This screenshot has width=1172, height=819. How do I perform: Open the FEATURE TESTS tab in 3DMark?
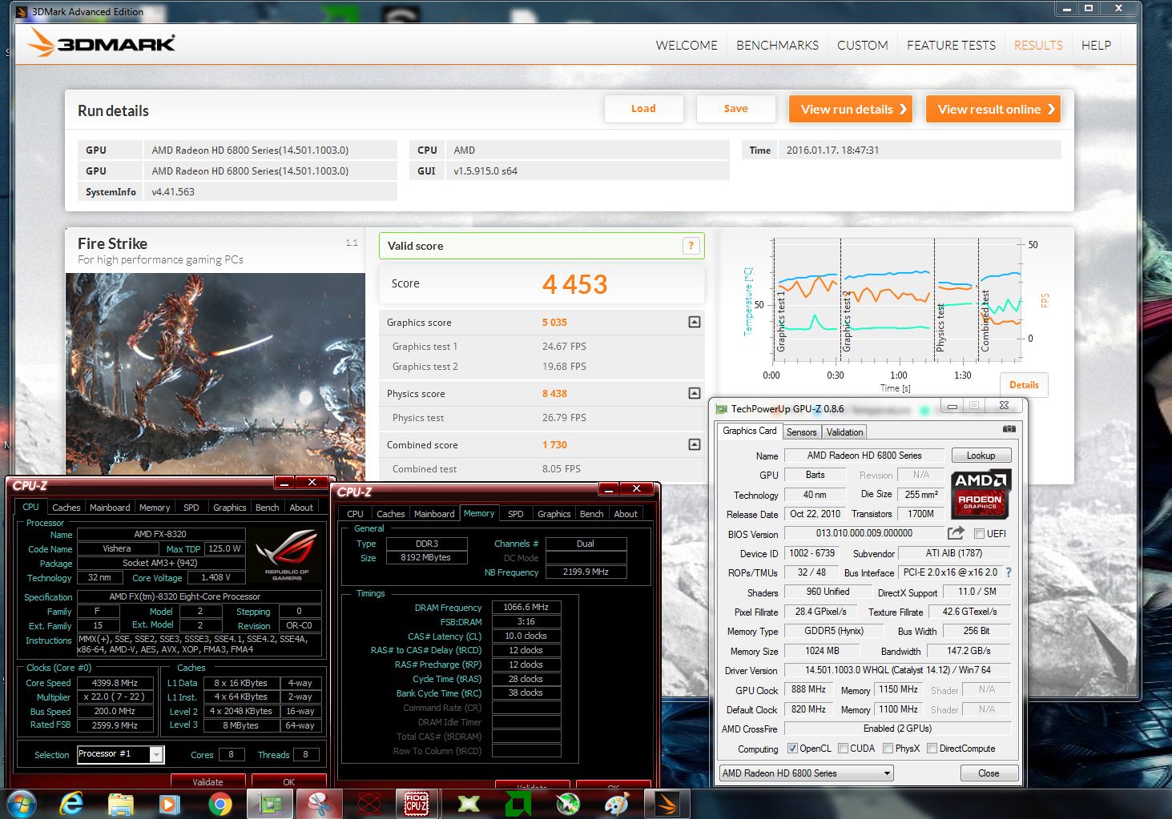click(x=951, y=45)
